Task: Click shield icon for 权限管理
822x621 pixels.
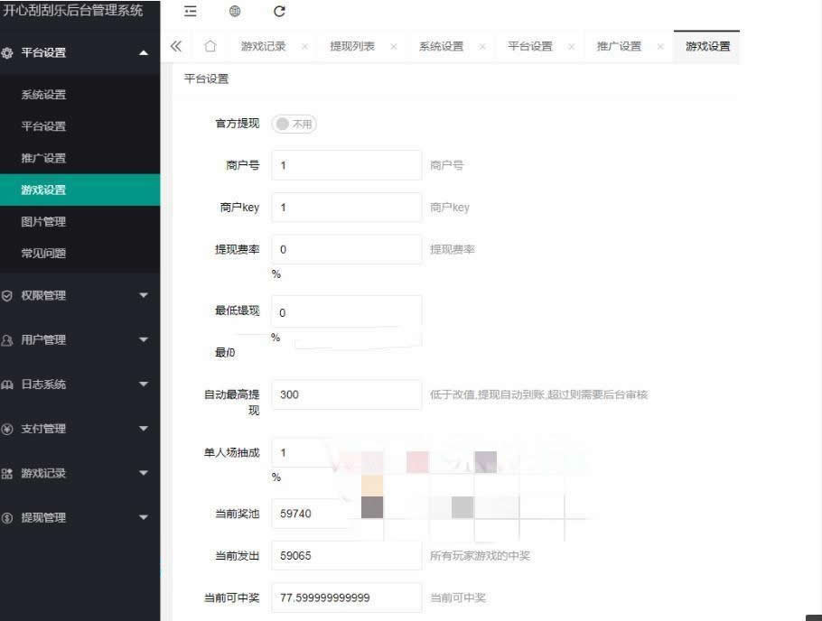Action: pos(7,295)
